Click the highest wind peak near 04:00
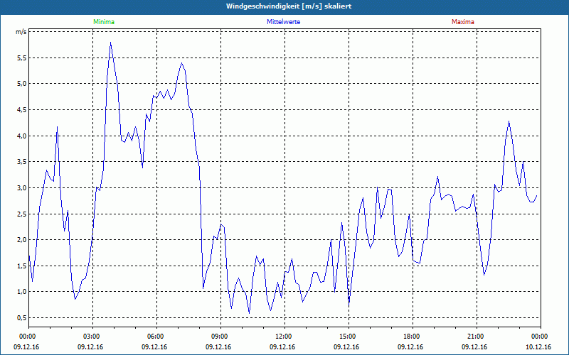 tap(110, 43)
